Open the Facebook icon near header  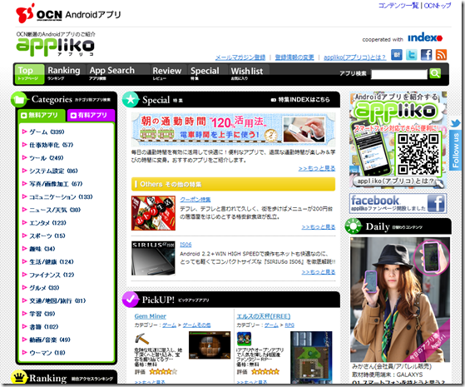click(426, 55)
